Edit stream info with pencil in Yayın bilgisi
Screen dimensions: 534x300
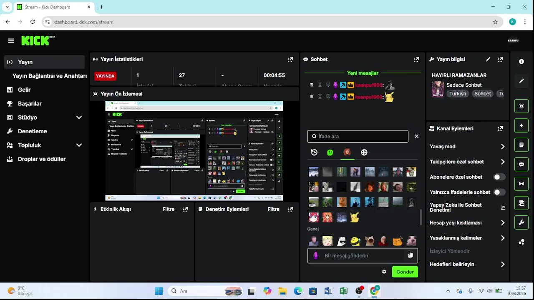(488, 59)
